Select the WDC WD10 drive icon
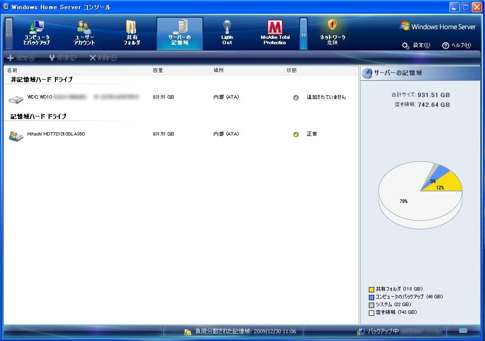485x341 pixels. click(16, 99)
